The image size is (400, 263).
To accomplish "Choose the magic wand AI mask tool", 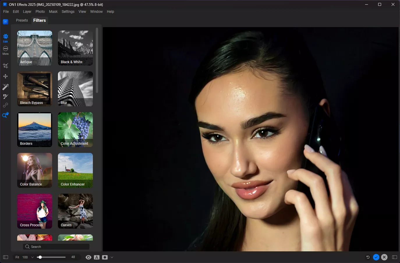I will [x=6, y=87].
